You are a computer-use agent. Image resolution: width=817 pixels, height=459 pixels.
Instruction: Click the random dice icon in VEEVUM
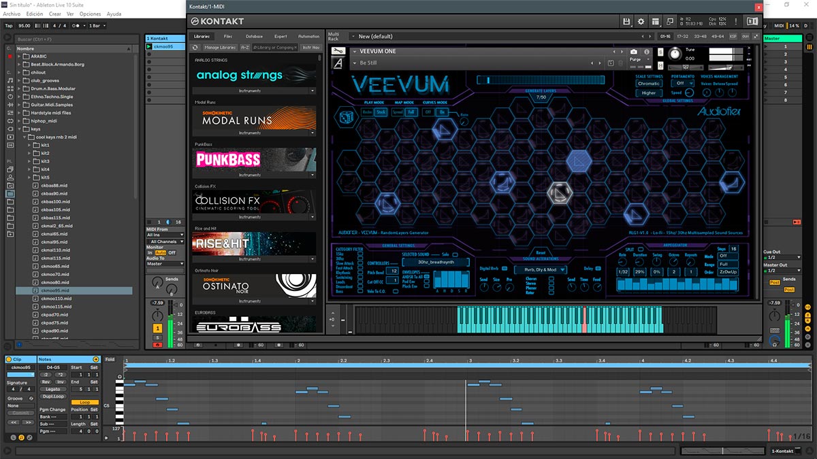tap(345, 118)
